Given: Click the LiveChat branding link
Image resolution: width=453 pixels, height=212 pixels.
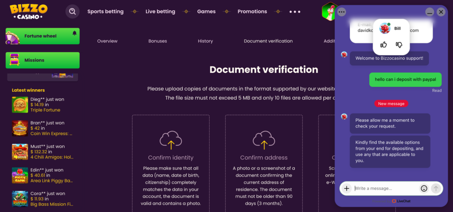Looking at the screenshot, I should [x=401, y=201].
